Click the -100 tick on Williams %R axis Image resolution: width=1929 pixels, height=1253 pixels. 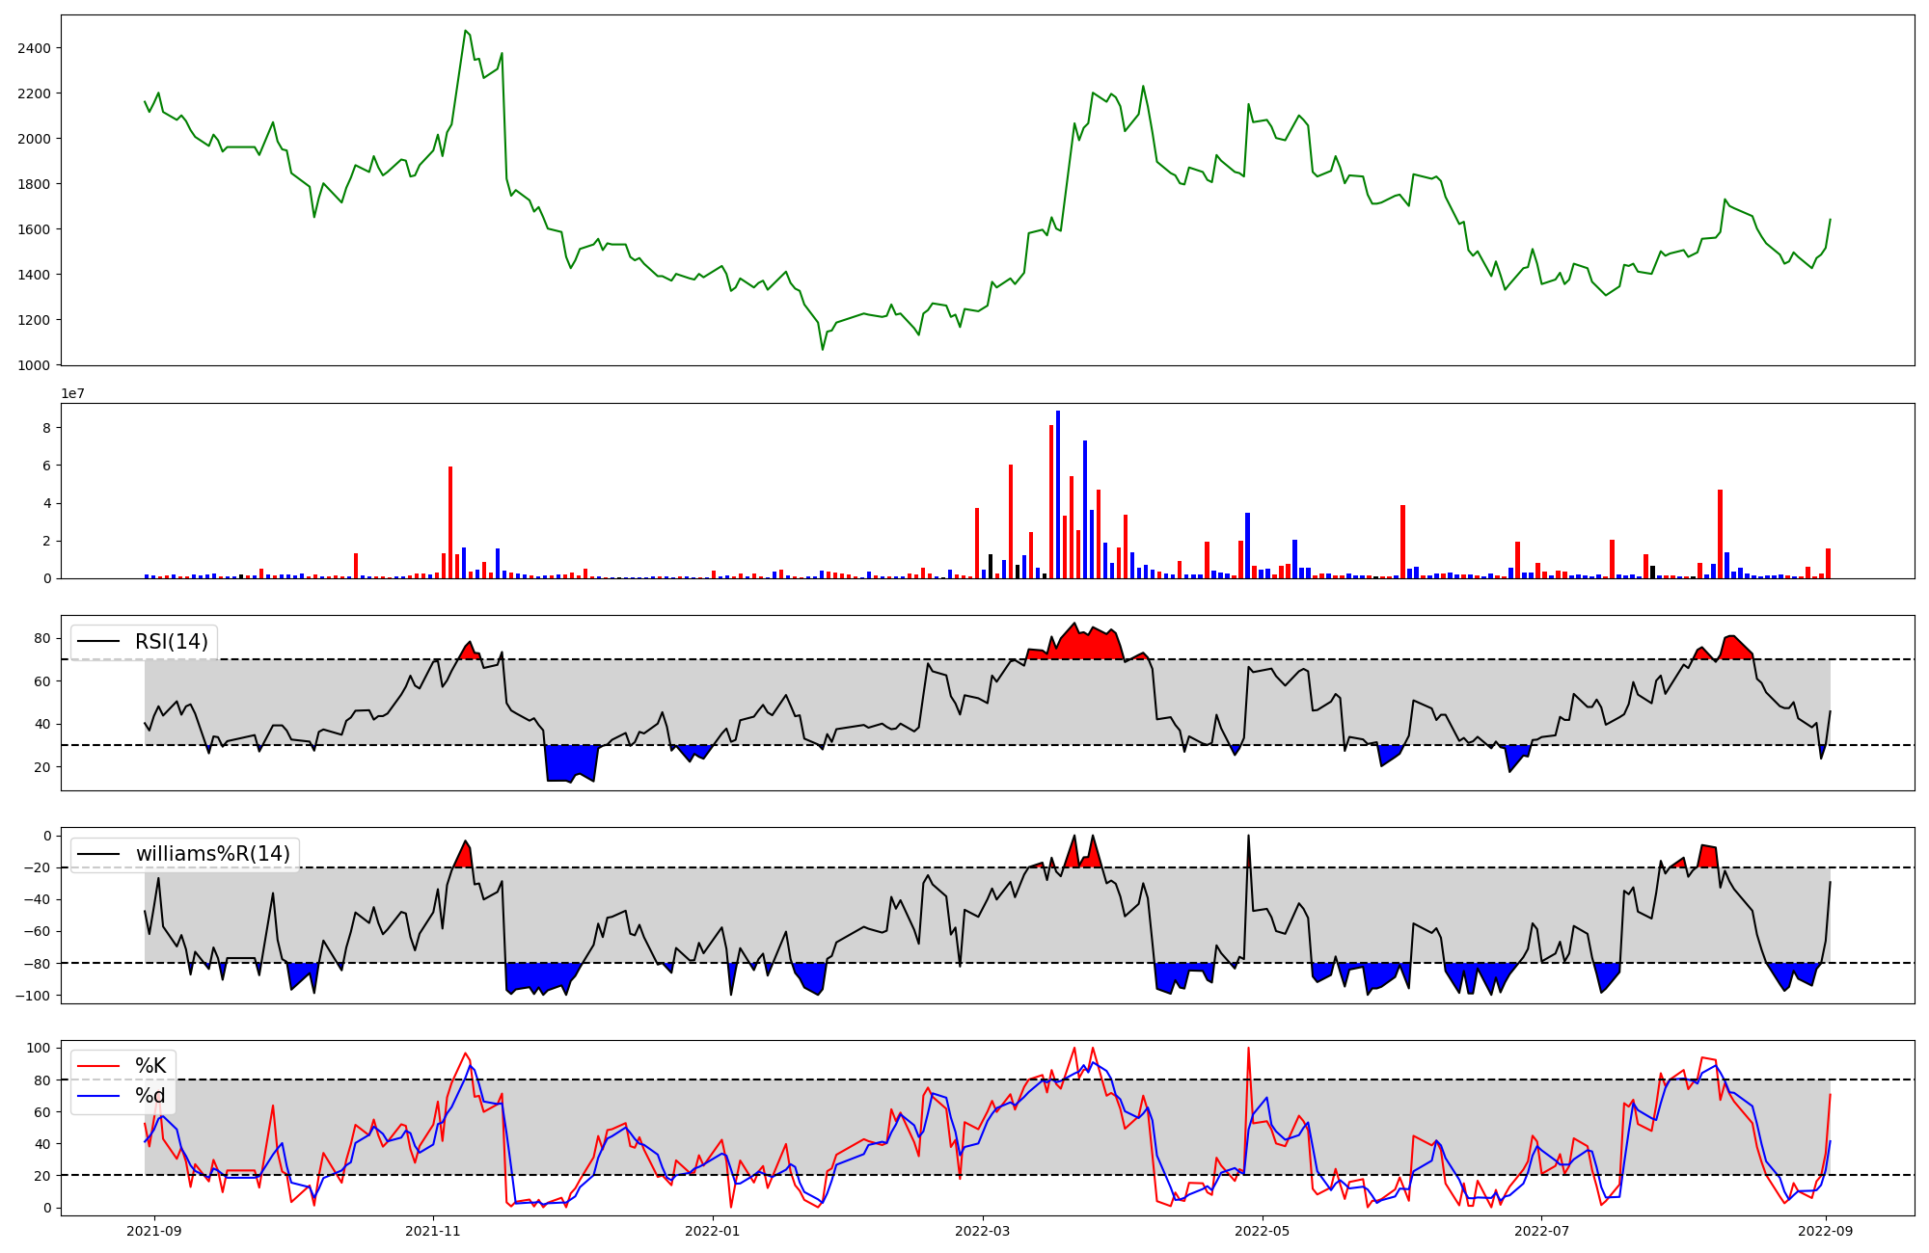pyautogui.click(x=35, y=996)
